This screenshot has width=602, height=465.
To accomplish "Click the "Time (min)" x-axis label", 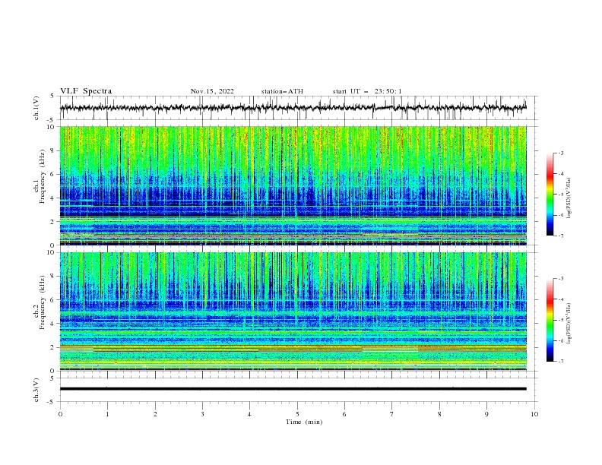I will [304, 422].
